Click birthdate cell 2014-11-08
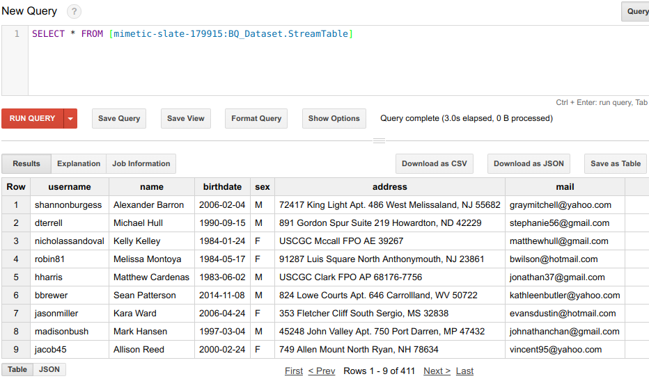This screenshot has width=649, height=381. [222, 295]
